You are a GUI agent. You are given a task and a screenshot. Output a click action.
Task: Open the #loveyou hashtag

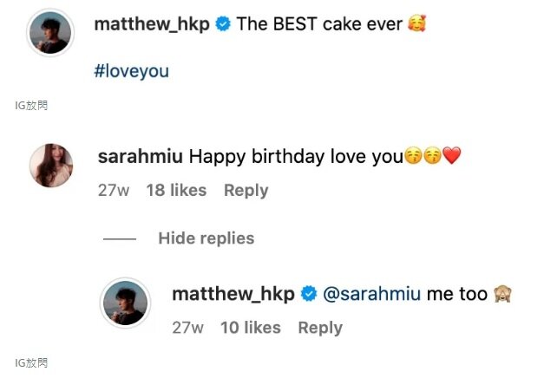tap(130, 71)
